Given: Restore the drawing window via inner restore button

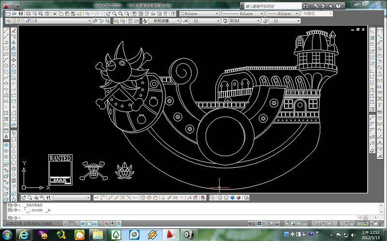Looking at the screenshot, I should click(x=358, y=29).
